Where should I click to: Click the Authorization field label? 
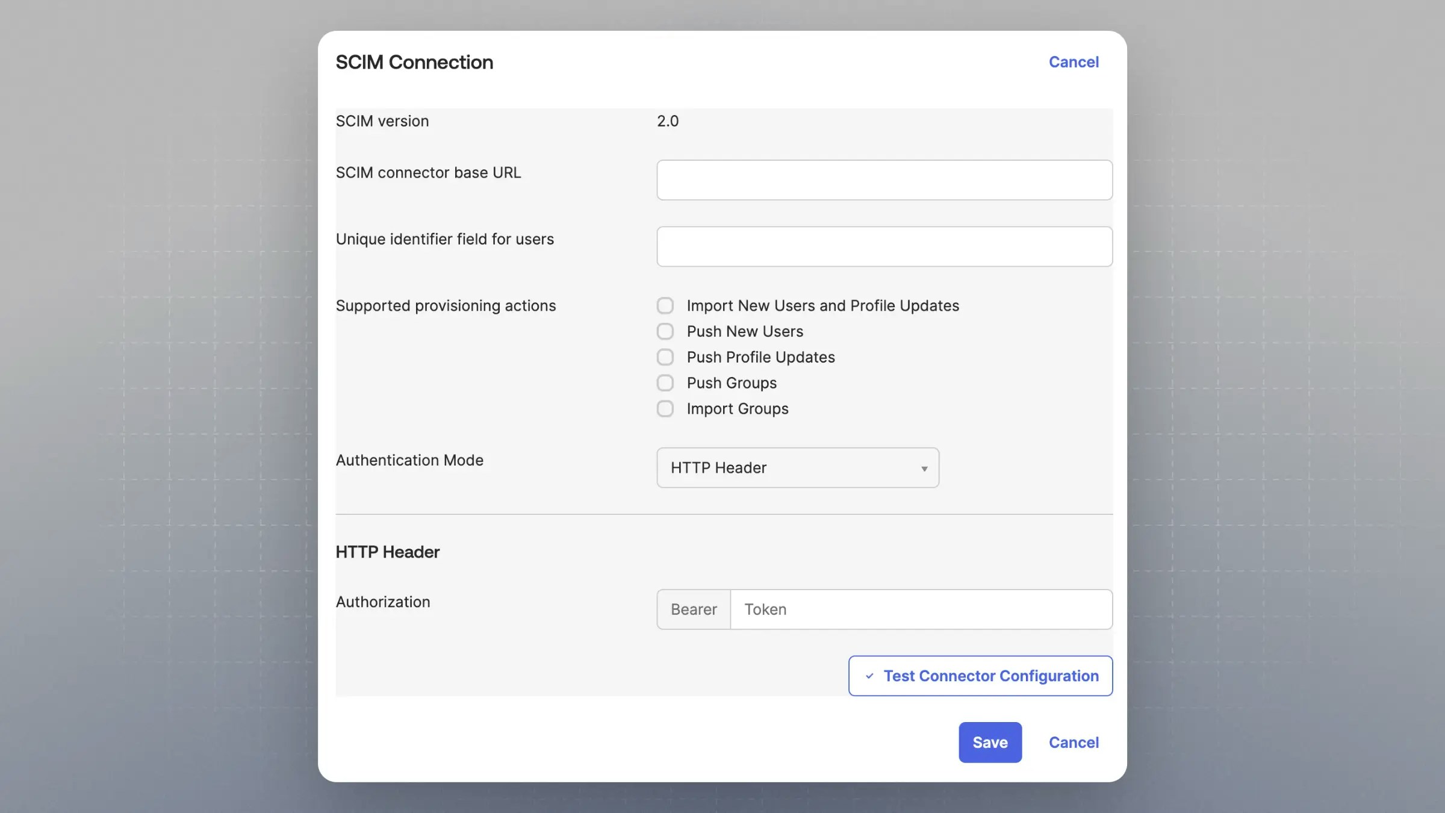(383, 602)
